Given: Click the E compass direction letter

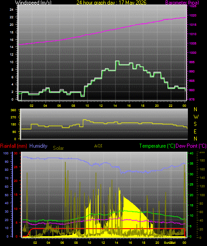Looking at the screenshot, I should pos(195,132).
